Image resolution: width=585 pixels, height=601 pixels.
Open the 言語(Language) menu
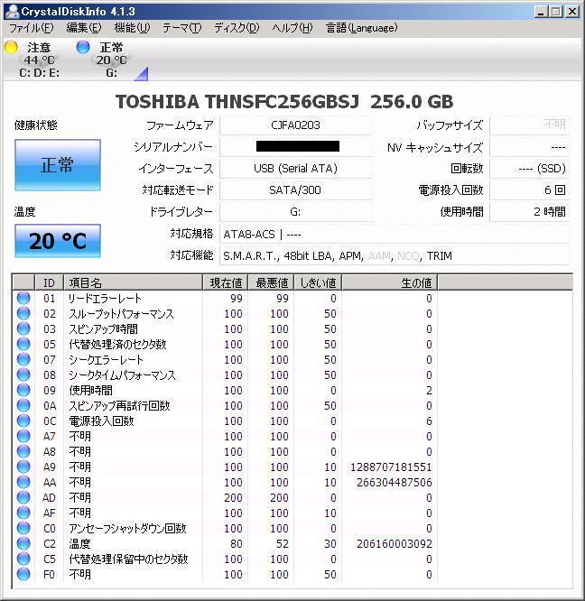pyautogui.click(x=361, y=28)
